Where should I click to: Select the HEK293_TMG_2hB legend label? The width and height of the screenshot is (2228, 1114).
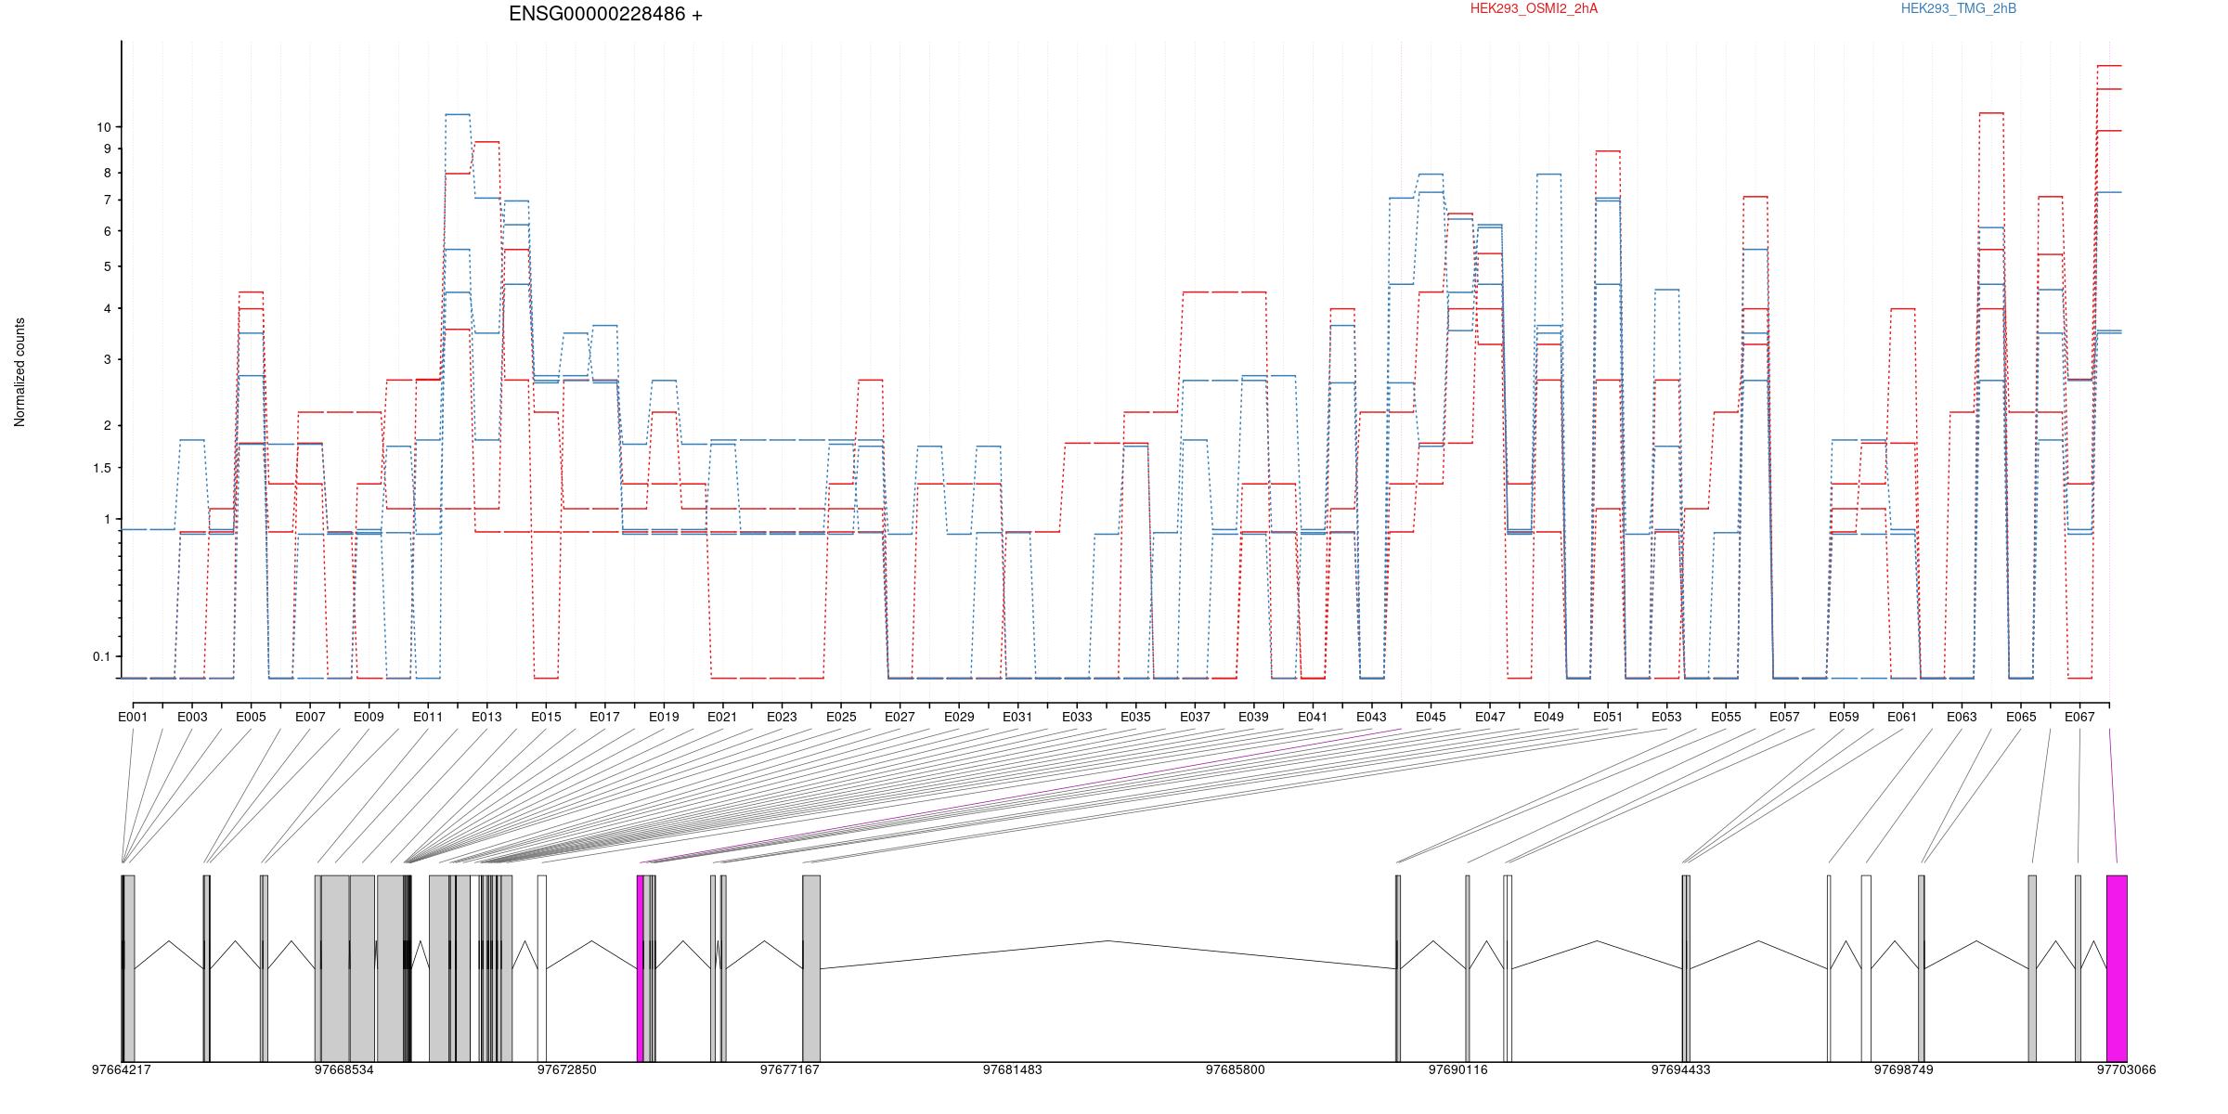pyautogui.click(x=1959, y=9)
